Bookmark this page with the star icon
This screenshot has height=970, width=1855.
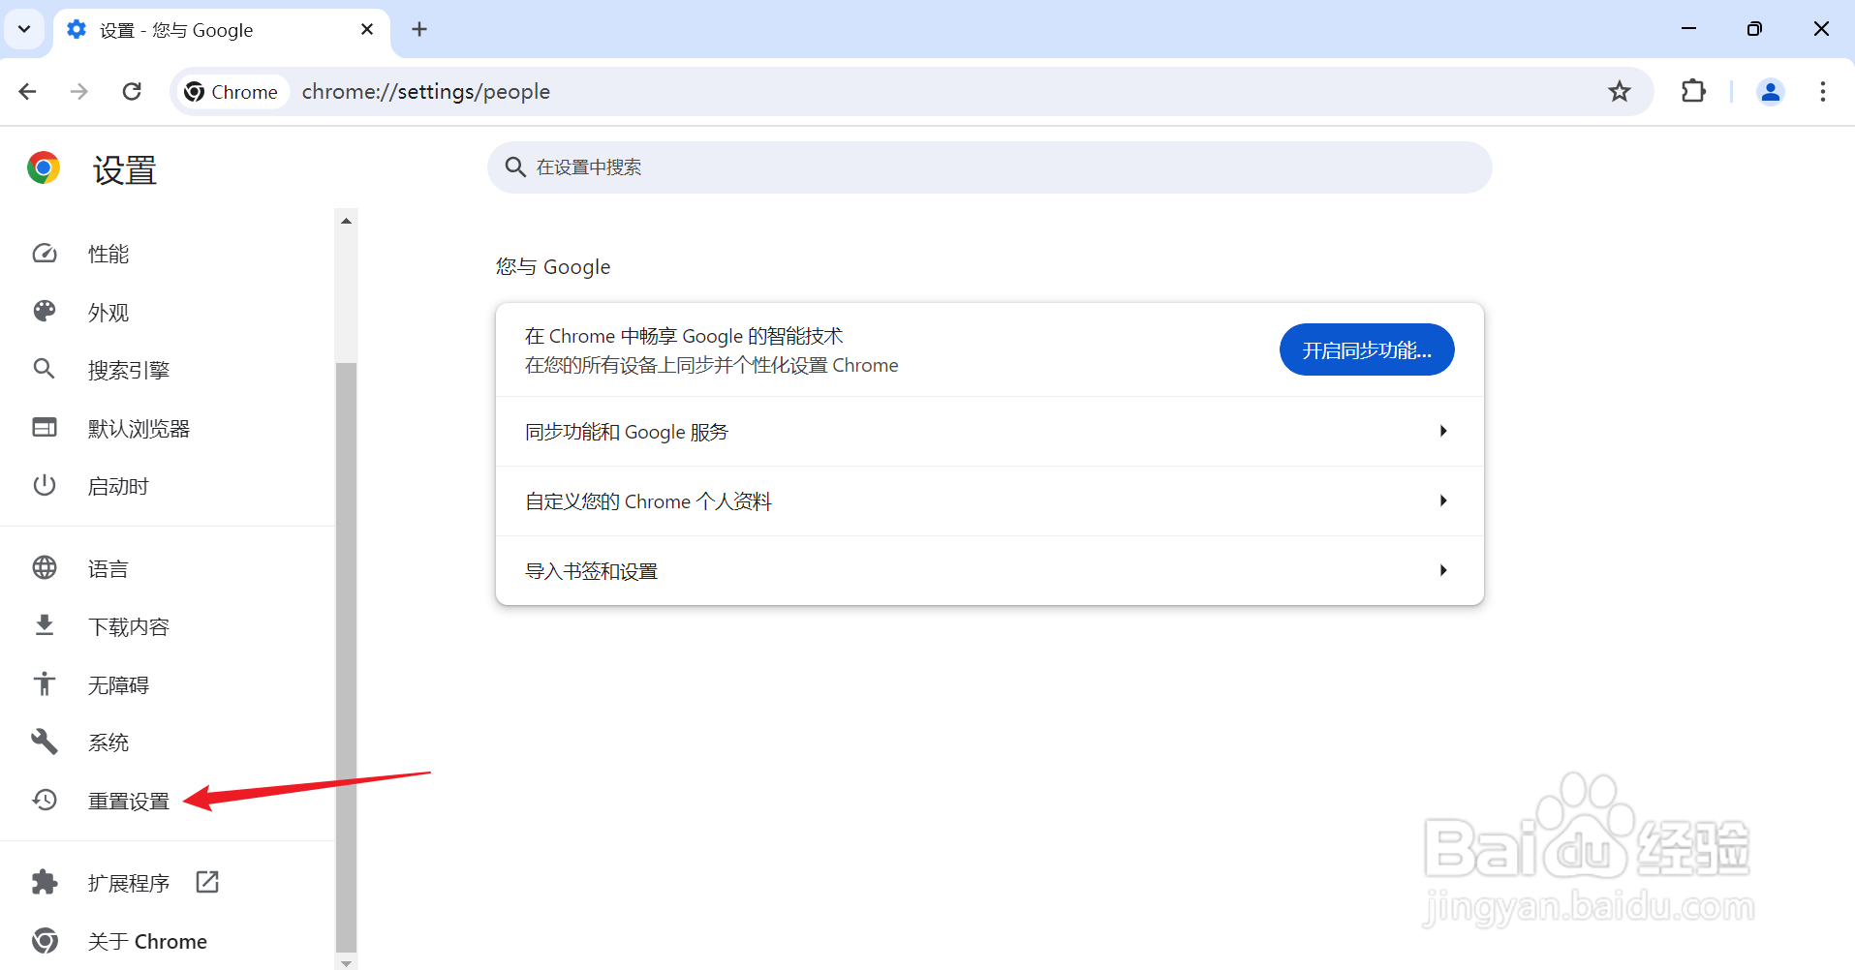pyautogui.click(x=1620, y=92)
